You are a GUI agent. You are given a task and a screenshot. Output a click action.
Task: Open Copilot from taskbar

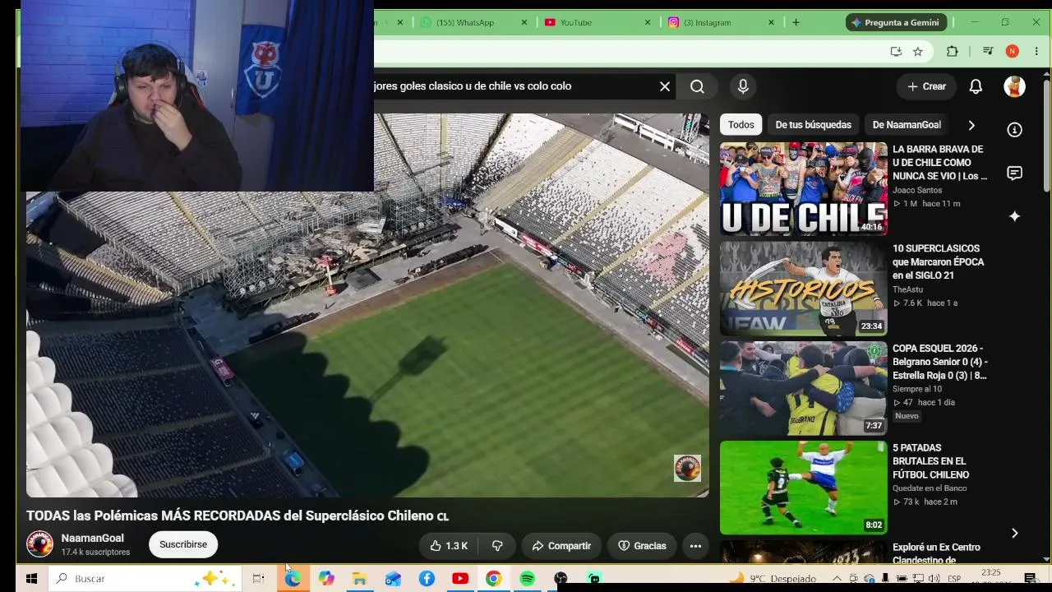point(326,579)
